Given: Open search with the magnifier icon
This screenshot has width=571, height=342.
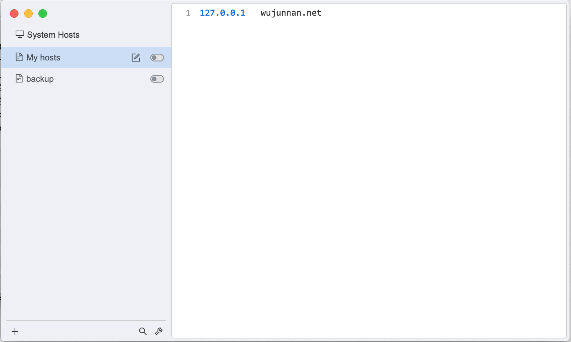Looking at the screenshot, I should point(143,331).
